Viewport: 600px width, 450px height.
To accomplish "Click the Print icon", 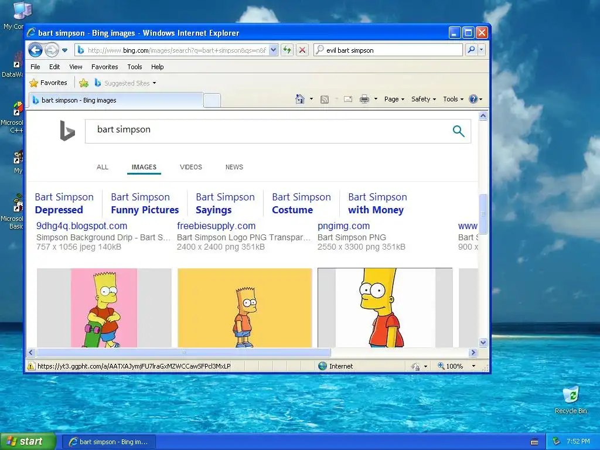I will (x=364, y=99).
